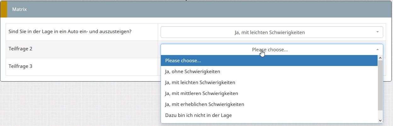Screen dimensions: 393x126
Task: Select highlighted 'Please choose...' list option
Action: coord(183,61)
